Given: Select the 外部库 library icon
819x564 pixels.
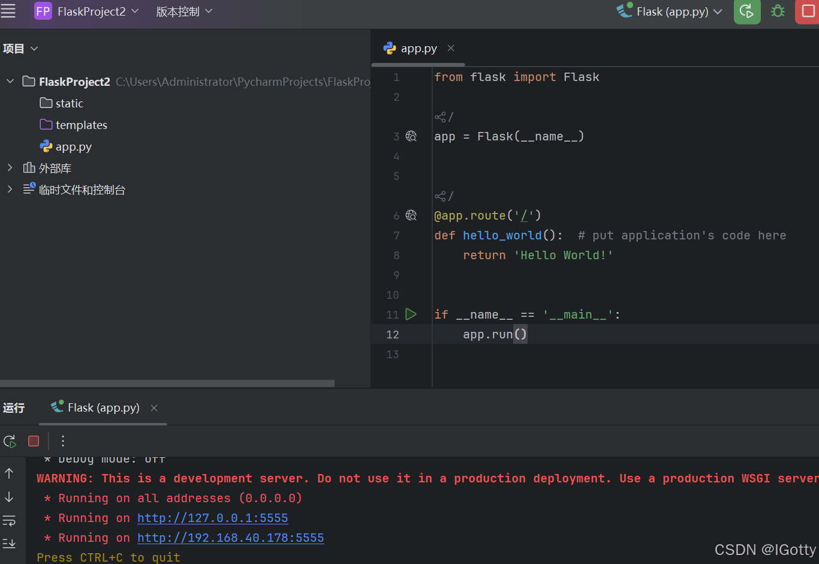Looking at the screenshot, I should (x=29, y=167).
